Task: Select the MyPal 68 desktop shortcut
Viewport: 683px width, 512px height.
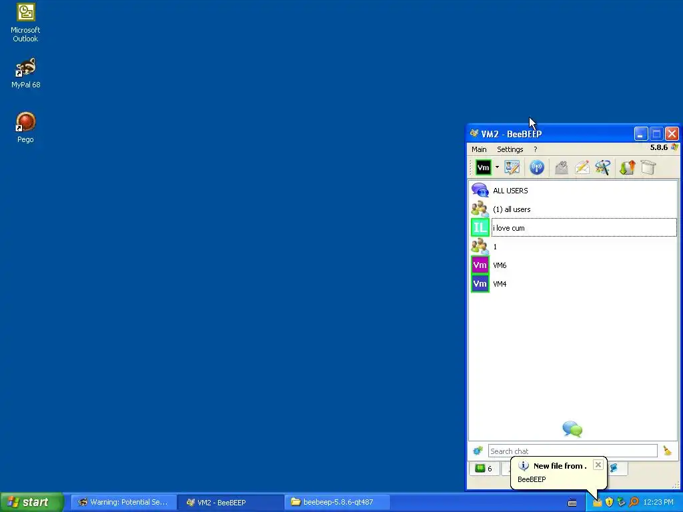Action: [25, 73]
